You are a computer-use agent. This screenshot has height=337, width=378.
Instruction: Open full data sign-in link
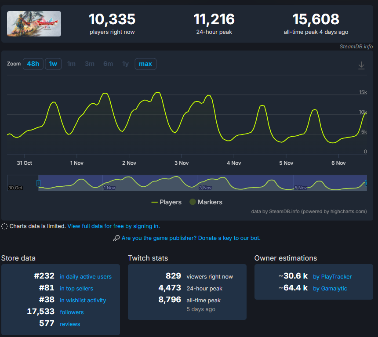click(x=113, y=226)
